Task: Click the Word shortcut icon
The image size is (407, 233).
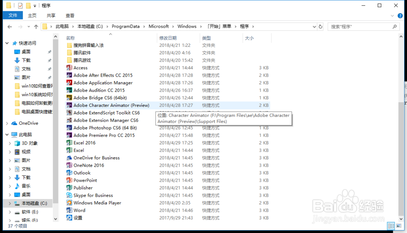Action: [69, 211]
